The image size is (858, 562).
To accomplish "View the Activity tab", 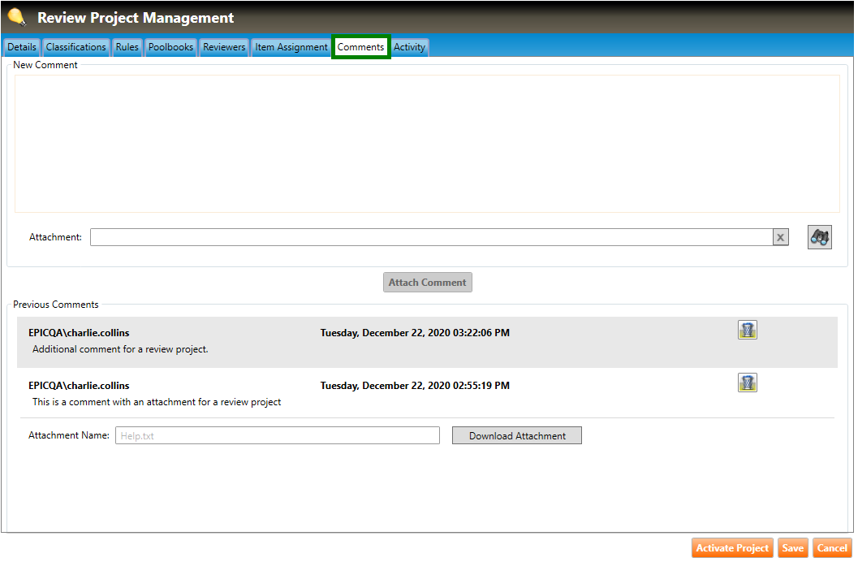I will click(409, 47).
